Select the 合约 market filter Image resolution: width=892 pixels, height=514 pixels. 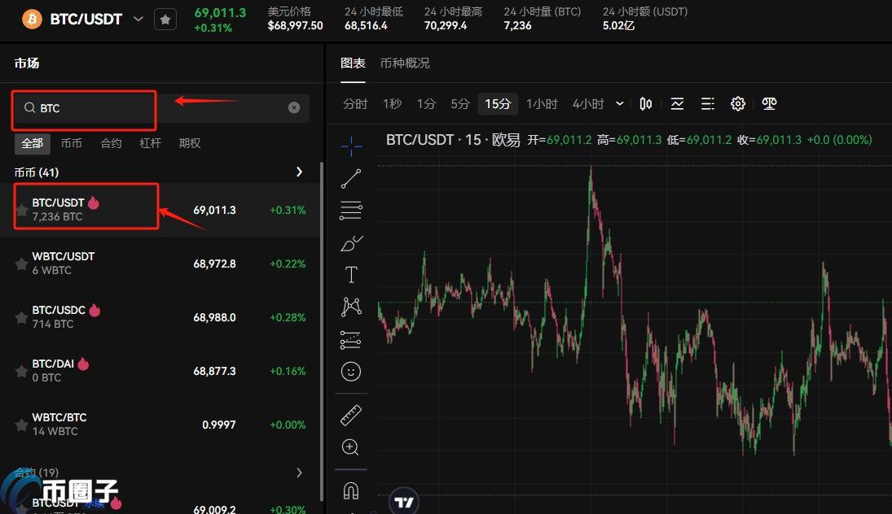pyautogui.click(x=111, y=143)
